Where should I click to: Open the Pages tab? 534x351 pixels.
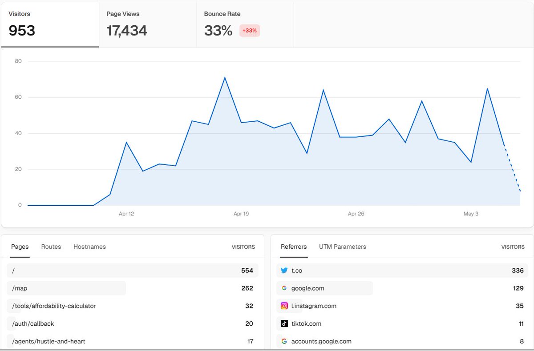pos(20,247)
